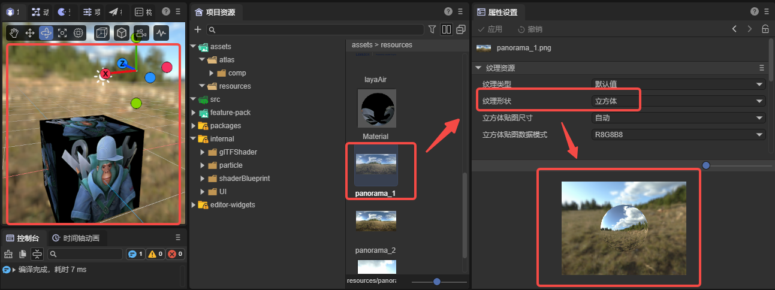The width and height of the screenshot is (775, 290).
Task: Click the asset thumbnail size slider handle
Action: pos(437,282)
